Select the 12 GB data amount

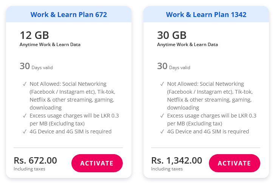point(34,36)
